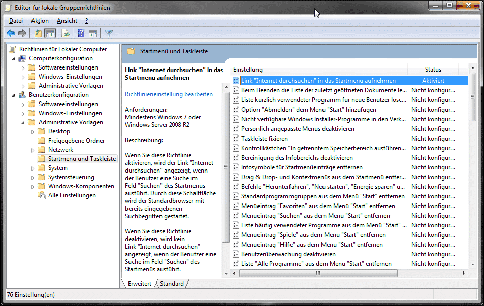
Task: Click Richtlinieneinstellung bearbeiten link
Action: pyautogui.click(x=169, y=94)
